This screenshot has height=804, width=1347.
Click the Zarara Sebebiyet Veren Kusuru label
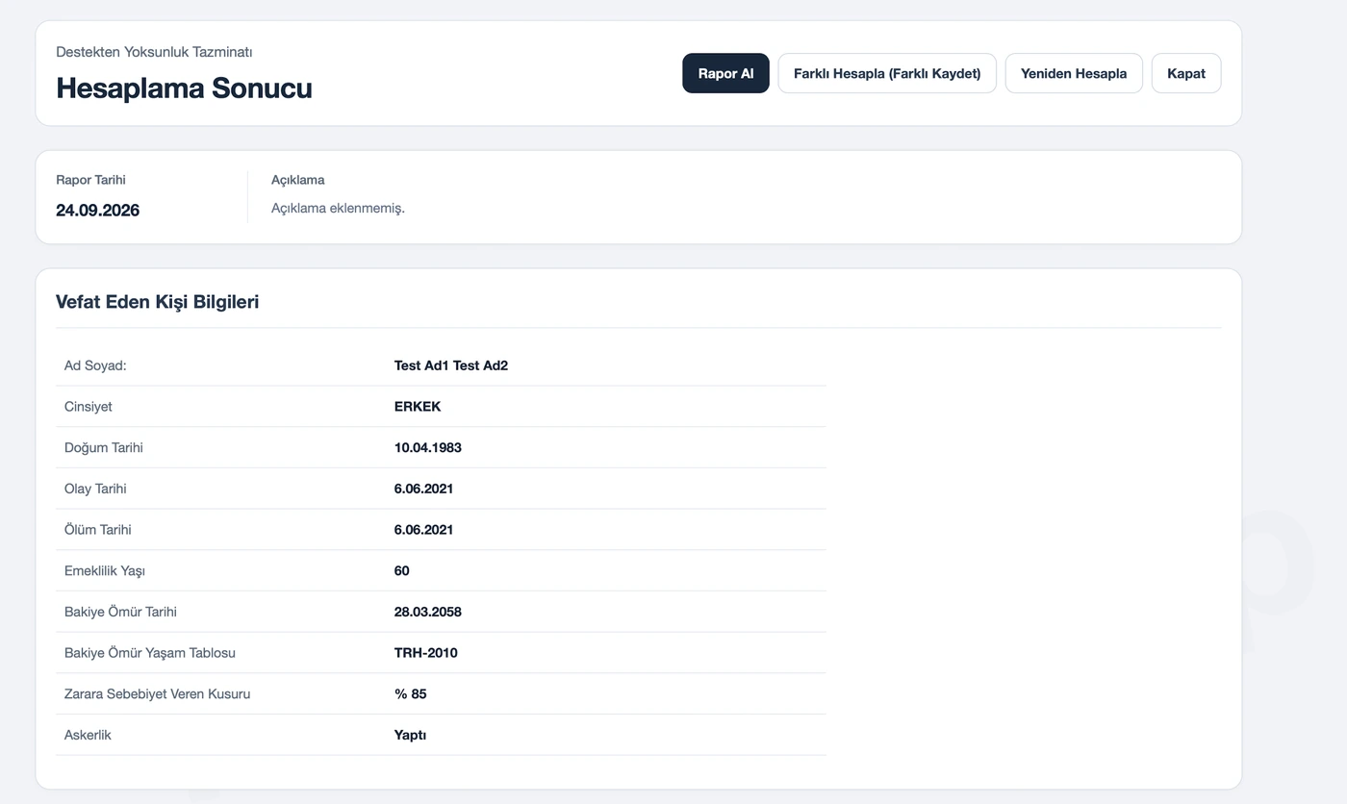[157, 694]
